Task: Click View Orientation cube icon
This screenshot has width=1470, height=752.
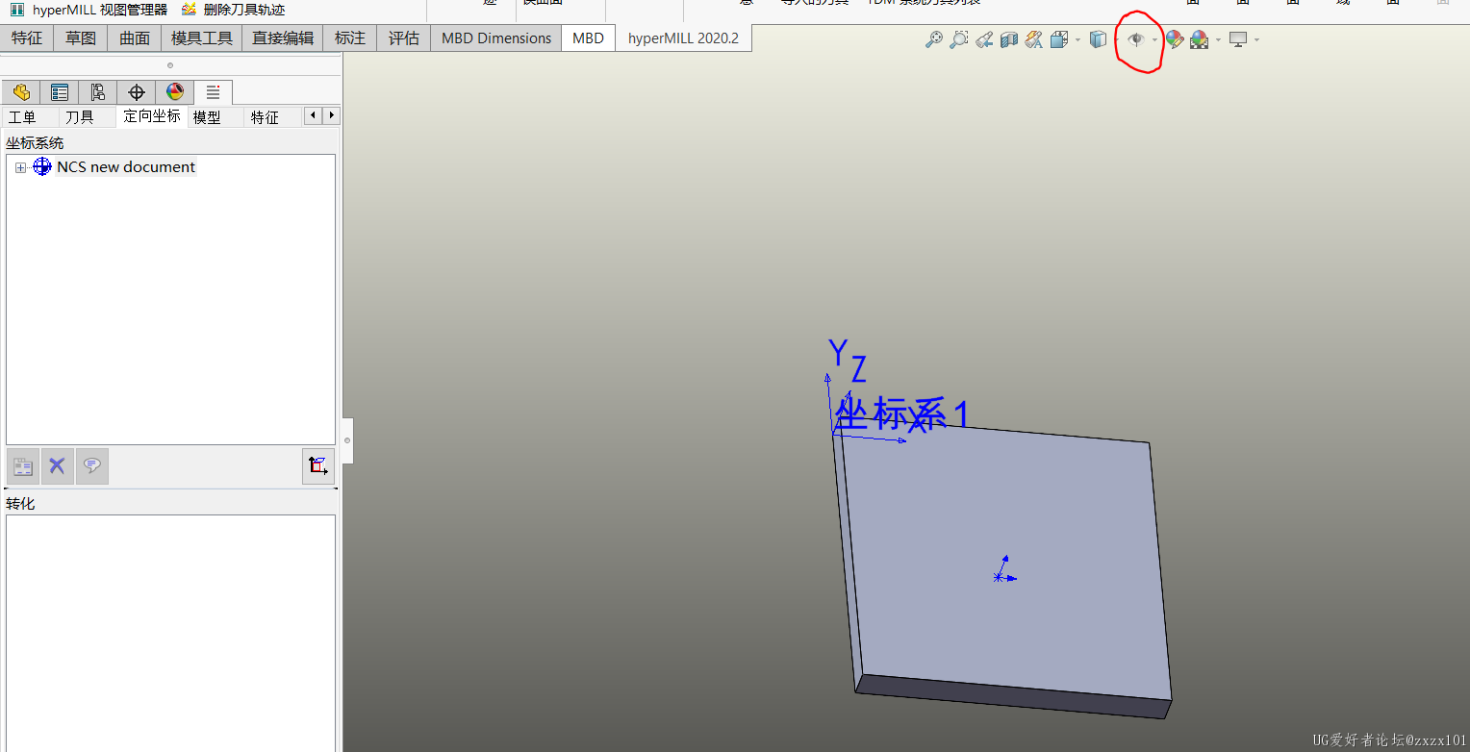Action: click(x=1059, y=39)
